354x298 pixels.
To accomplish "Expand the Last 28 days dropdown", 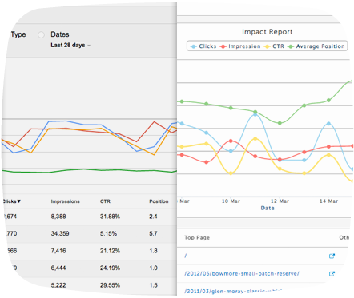I will click(70, 46).
